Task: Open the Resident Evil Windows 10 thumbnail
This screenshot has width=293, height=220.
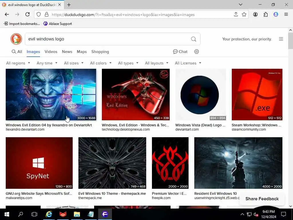Action: point(238,163)
